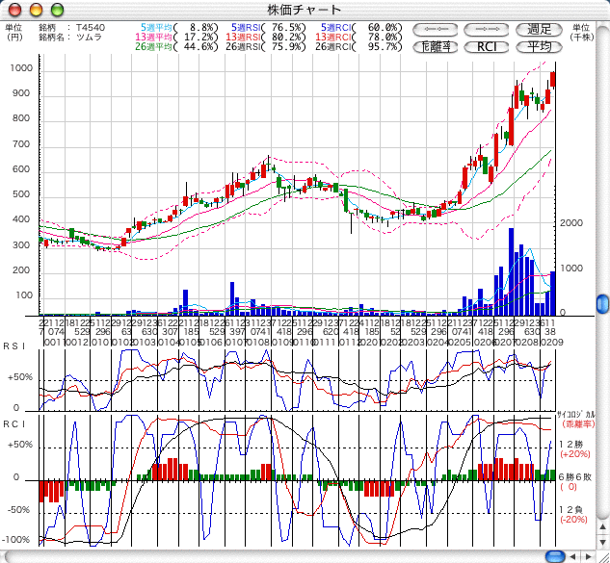Image resolution: width=610 pixels, height=563 pixels.
Task: Click the horizontal scrollbar thumb at the bottom
Action: click(x=555, y=556)
